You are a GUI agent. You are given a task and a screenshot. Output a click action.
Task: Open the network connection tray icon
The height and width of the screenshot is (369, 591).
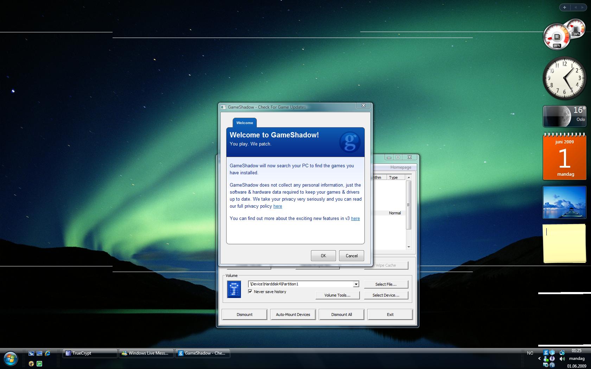pyautogui.click(x=562, y=352)
